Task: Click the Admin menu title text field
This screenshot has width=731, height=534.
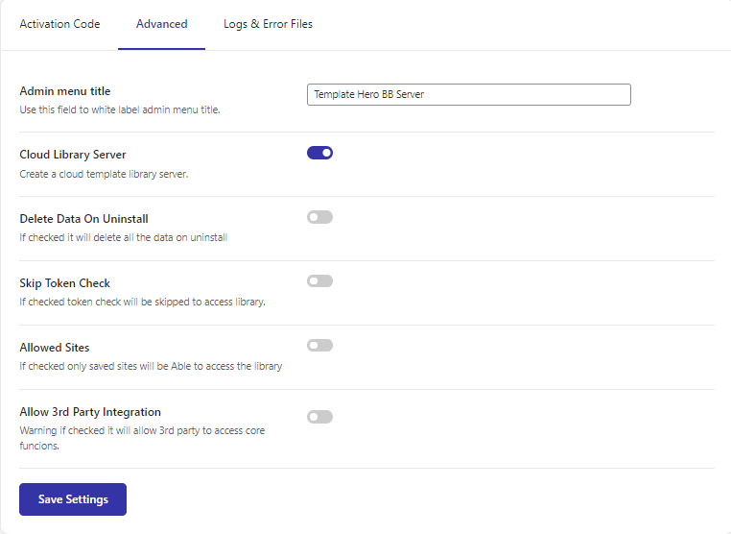Action: click(468, 94)
